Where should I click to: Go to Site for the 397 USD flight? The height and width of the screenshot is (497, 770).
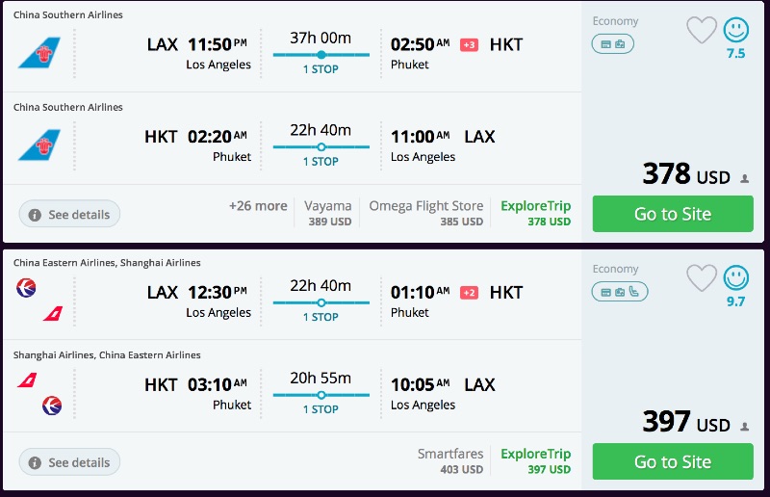(672, 462)
